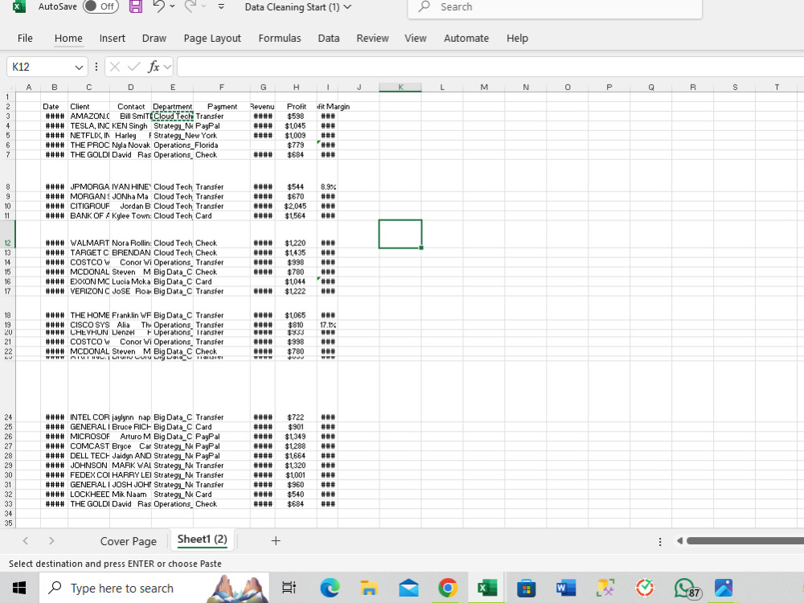This screenshot has width=804, height=603.
Task: Click the taskbar search box
Action: (154, 589)
